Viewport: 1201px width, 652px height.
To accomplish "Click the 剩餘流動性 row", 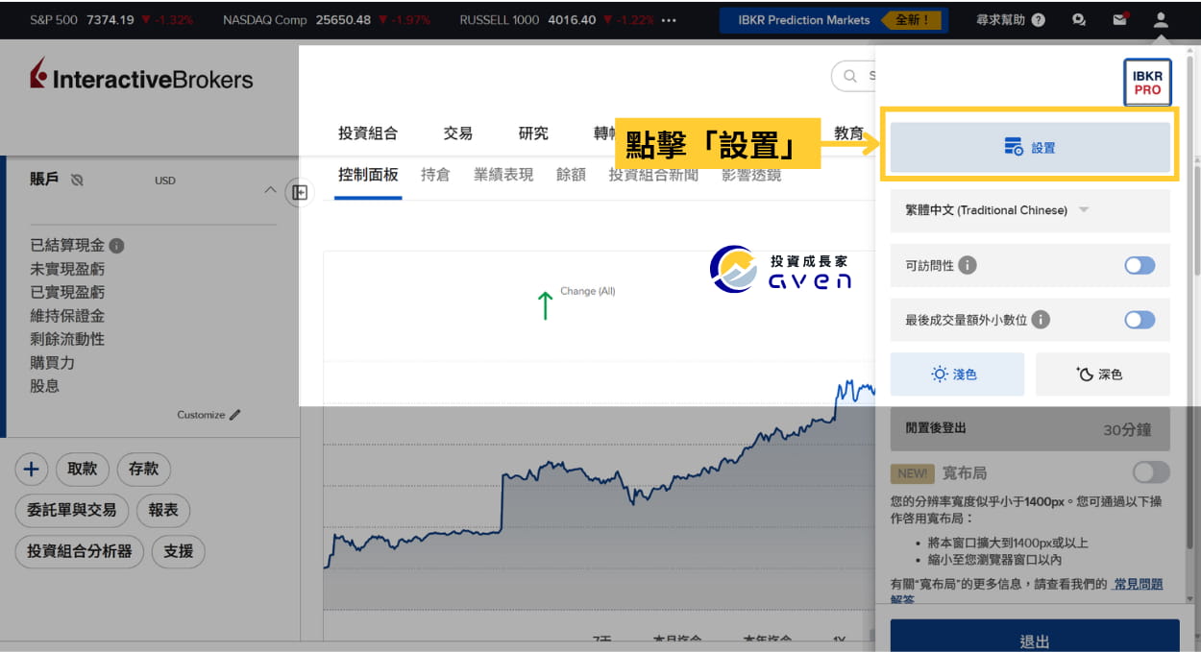I will (x=67, y=339).
